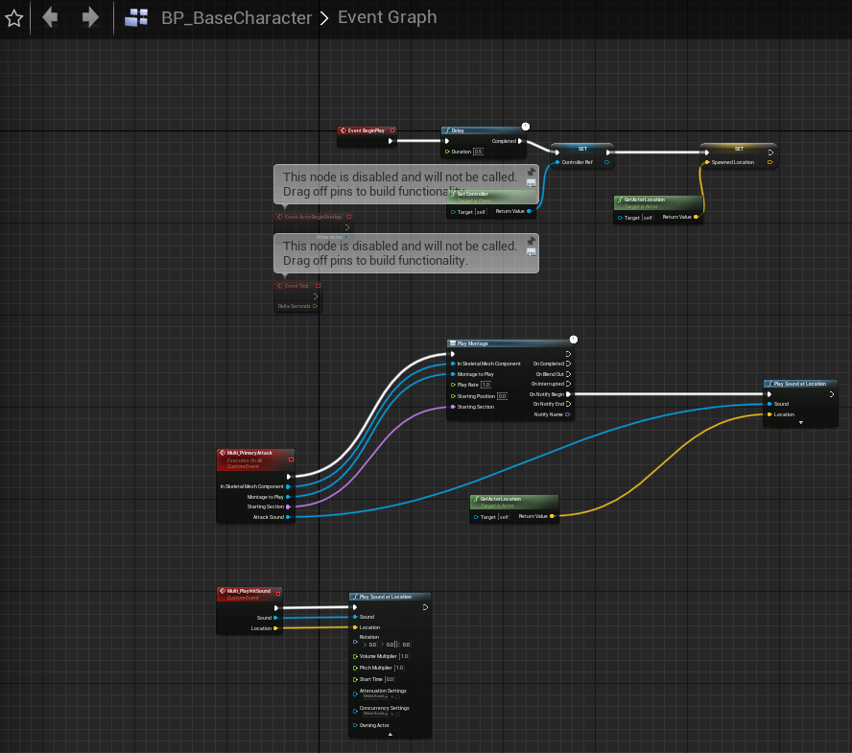Click the Other Actor pin on ActorBeginOverlap

tap(346, 237)
